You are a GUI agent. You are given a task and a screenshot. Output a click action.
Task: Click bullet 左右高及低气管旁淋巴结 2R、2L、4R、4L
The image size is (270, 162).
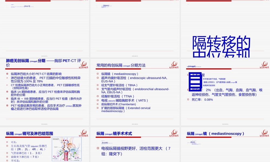coord(29,147)
